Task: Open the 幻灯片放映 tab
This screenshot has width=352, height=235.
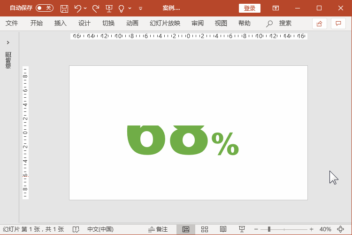Action: 165,23
